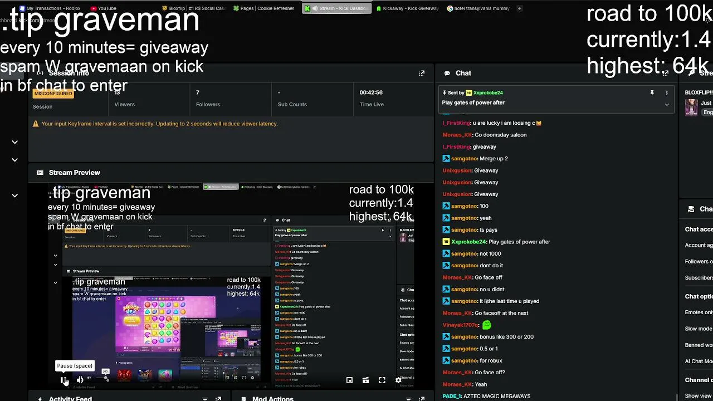Click the Vinayak1707g green emote
713x401 pixels.
coord(486,325)
